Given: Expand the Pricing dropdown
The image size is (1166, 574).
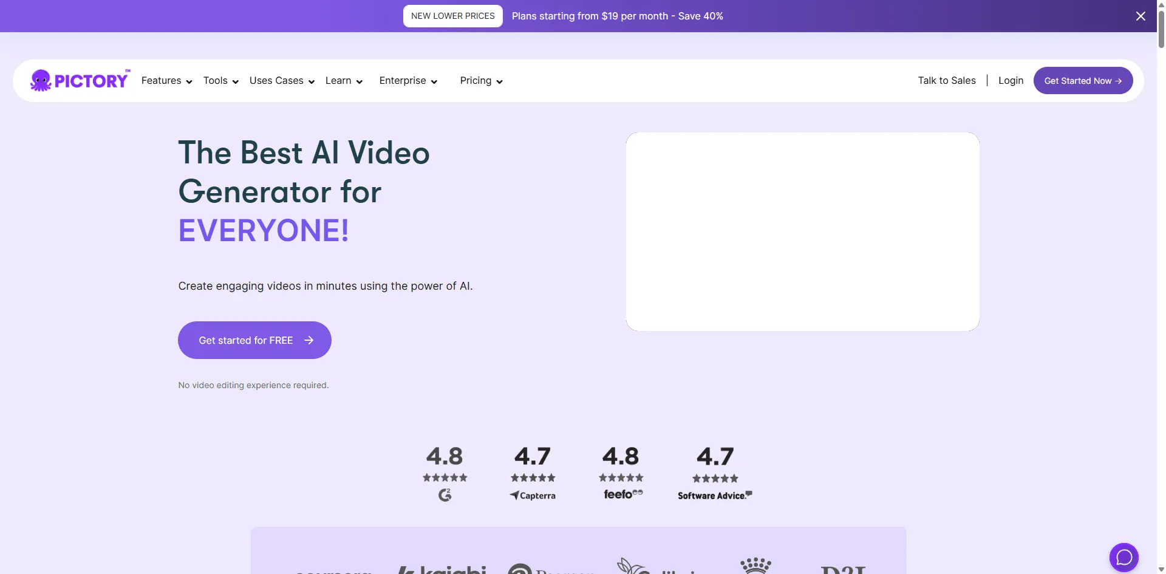Looking at the screenshot, I should coord(481,81).
